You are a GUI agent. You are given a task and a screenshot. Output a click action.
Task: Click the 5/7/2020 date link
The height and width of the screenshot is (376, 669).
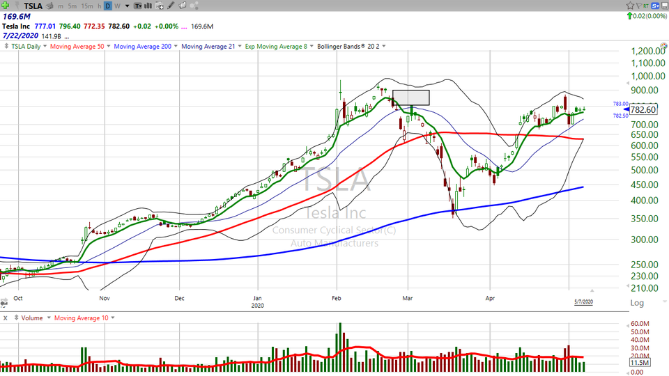click(x=583, y=301)
